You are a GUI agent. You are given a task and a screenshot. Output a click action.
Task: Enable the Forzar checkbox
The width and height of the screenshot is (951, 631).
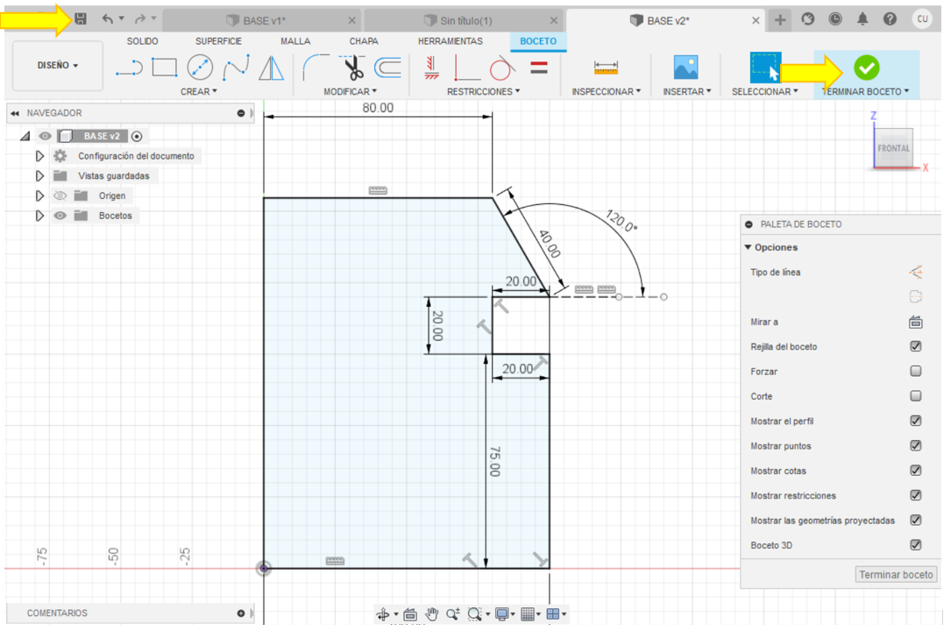(x=916, y=371)
